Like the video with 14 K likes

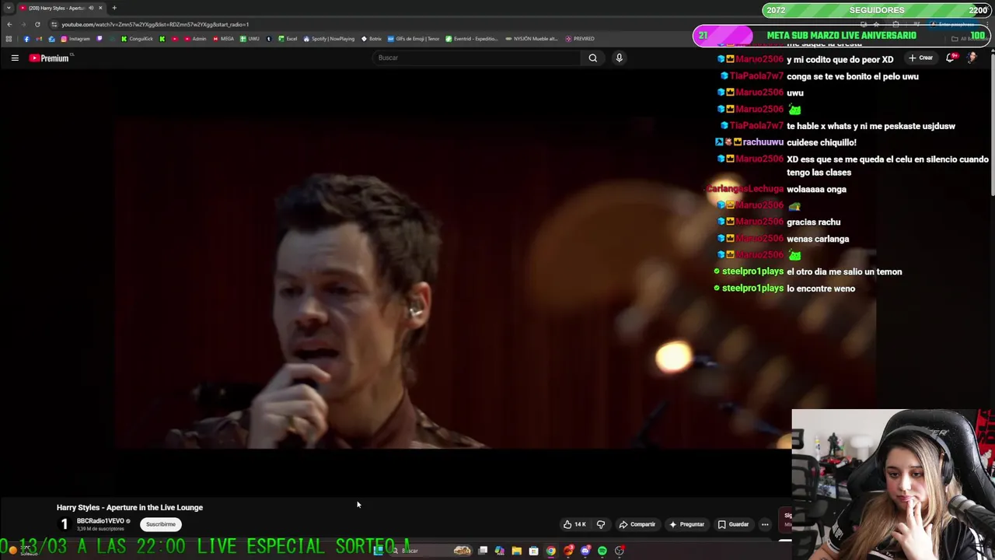574,524
